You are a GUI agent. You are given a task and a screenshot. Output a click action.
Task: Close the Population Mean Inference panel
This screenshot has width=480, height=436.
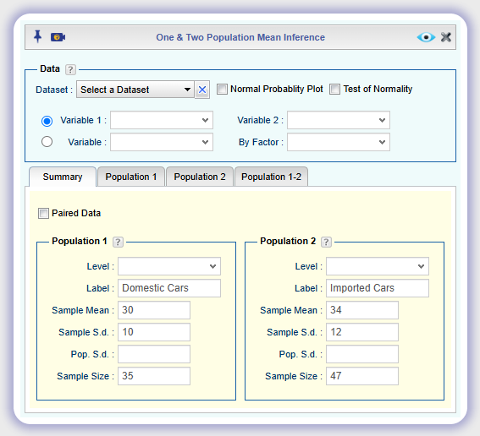pos(446,37)
